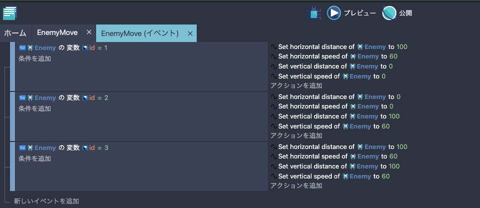
Task: Switch to the ホーム tab
Action: click(16, 33)
